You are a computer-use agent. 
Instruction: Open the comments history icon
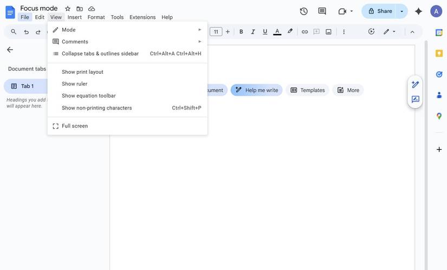click(322, 11)
